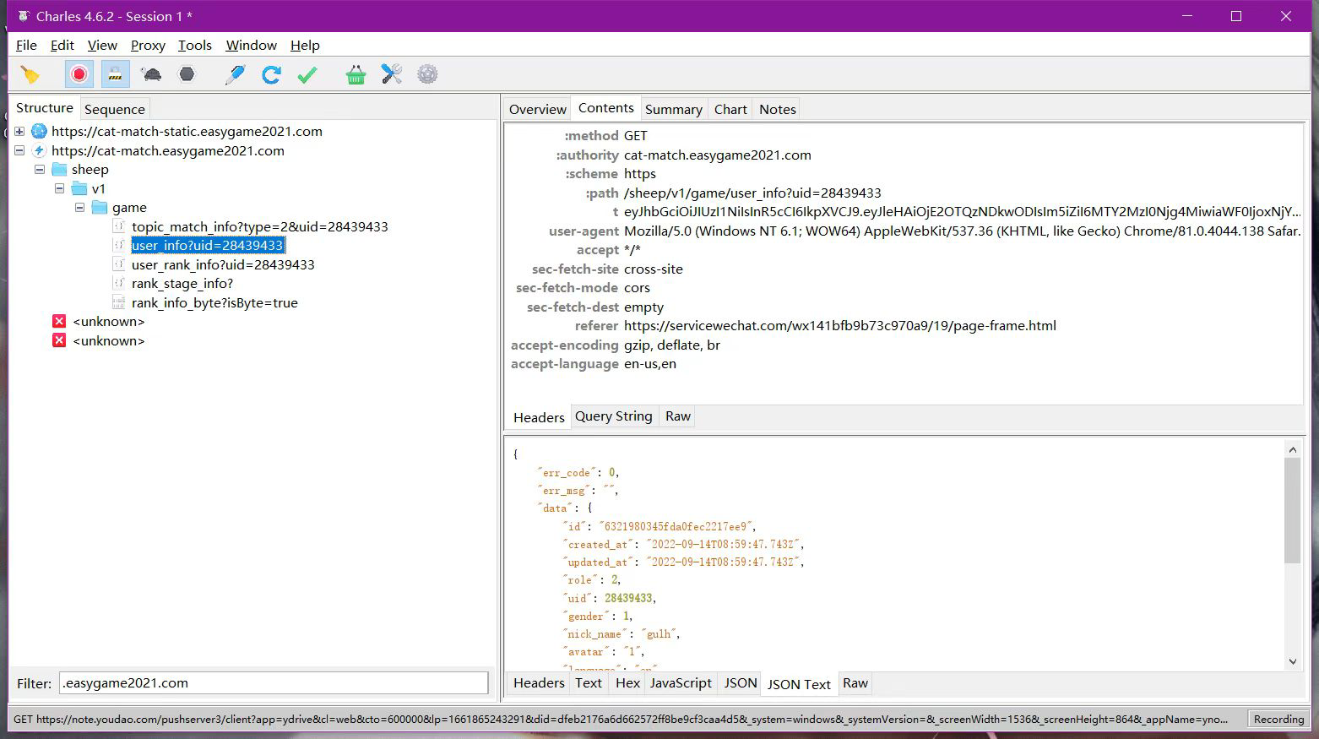The height and width of the screenshot is (739, 1319).
Task: Select the cat-match host lightning icon
Action: [x=39, y=151]
